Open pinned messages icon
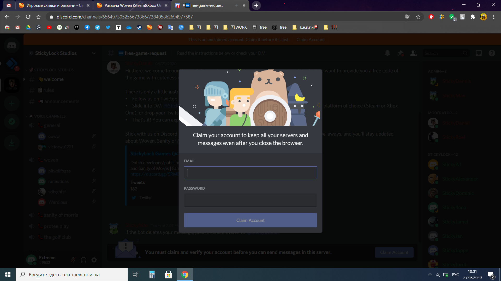Screen dimensions: 501x281 (401, 53)
